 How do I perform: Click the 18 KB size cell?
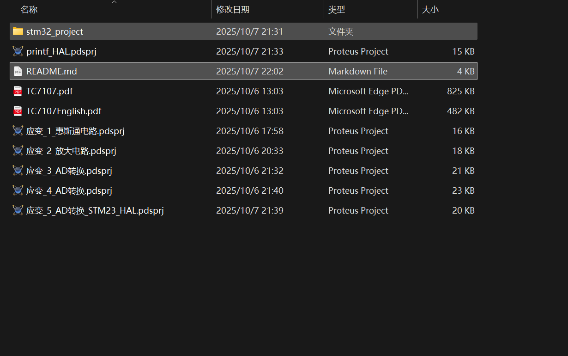point(463,151)
